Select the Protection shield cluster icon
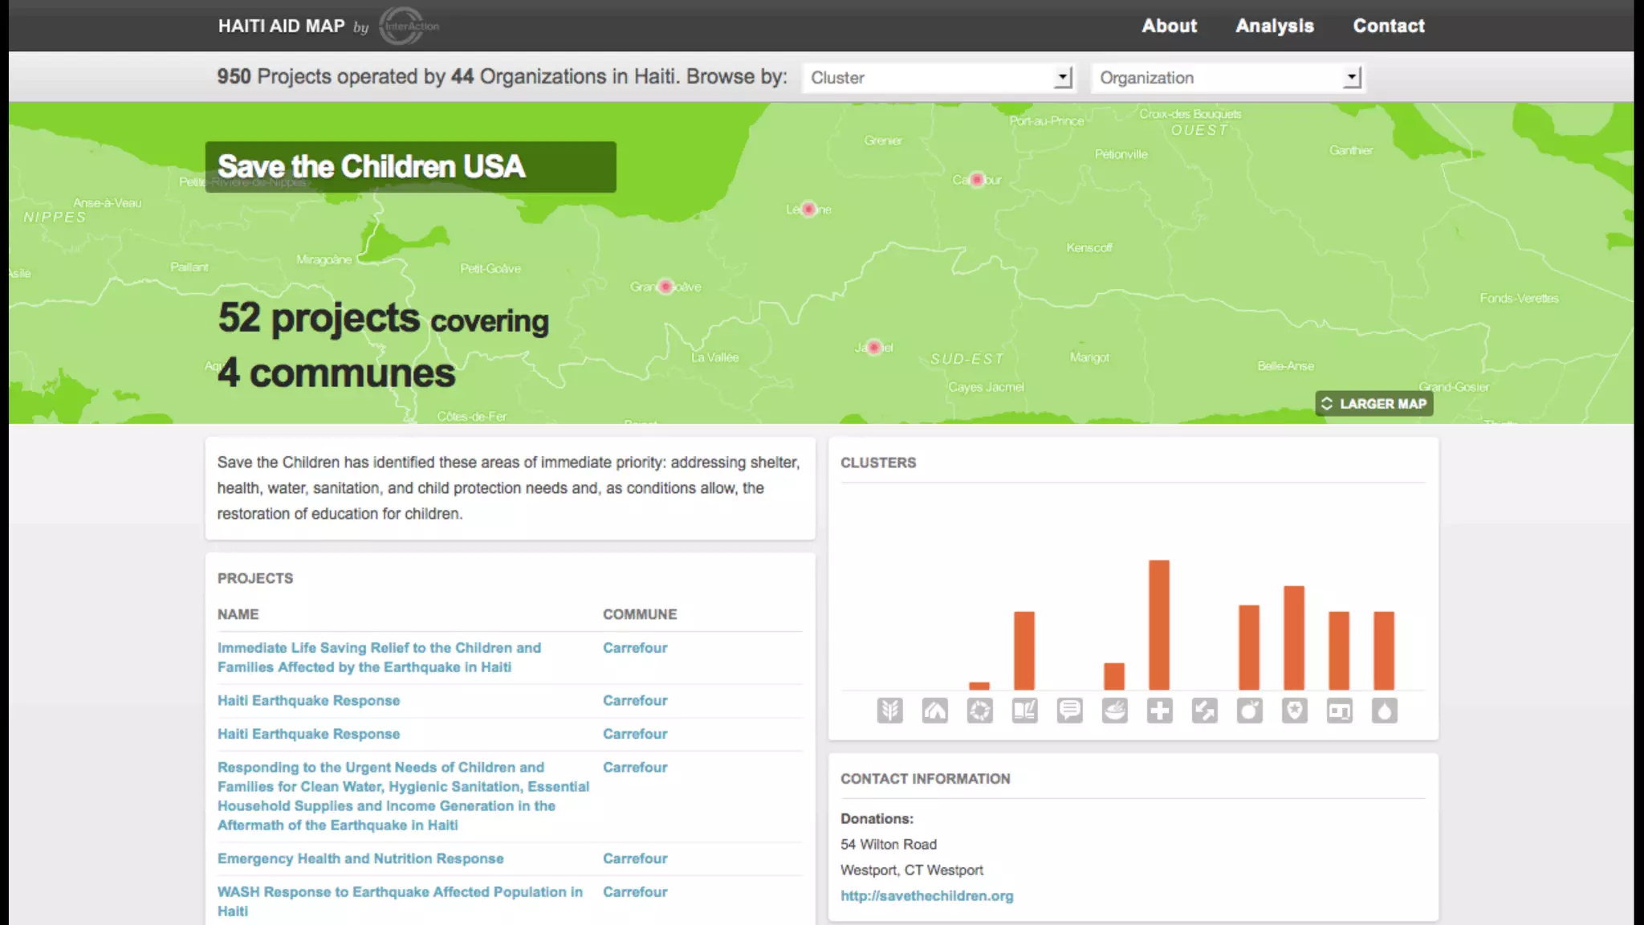This screenshot has height=925, width=1644. click(1294, 711)
